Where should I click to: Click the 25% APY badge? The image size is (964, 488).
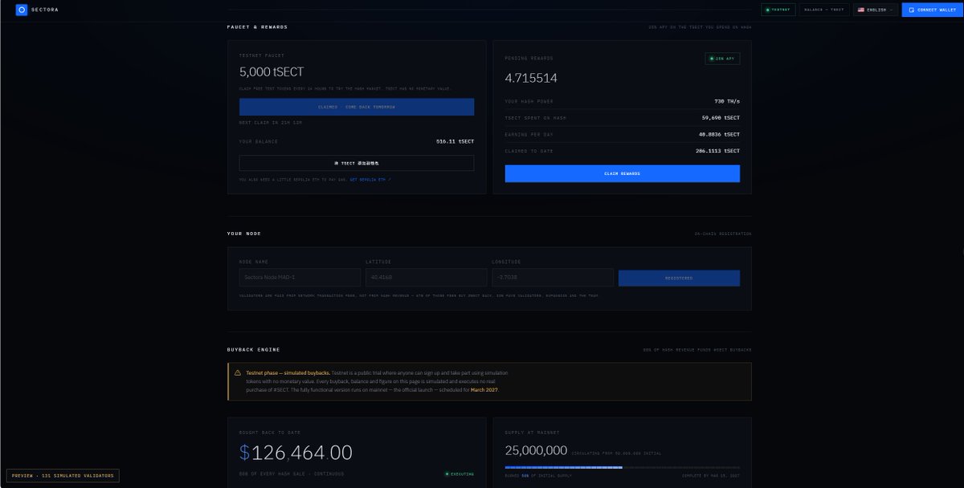[722, 59]
